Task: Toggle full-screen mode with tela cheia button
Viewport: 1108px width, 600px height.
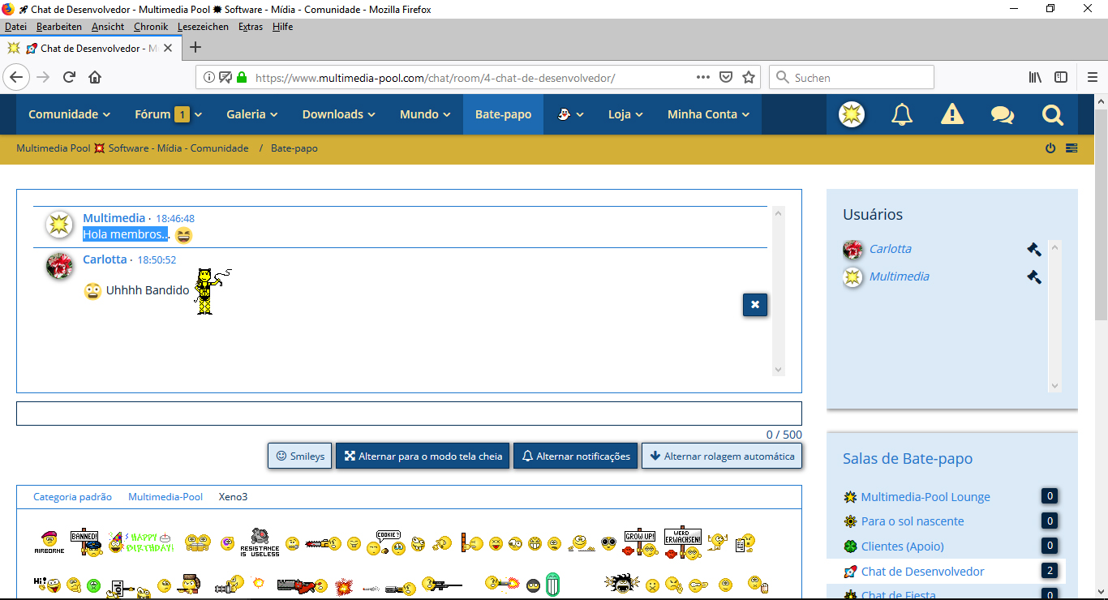Action: tap(423, 456)
